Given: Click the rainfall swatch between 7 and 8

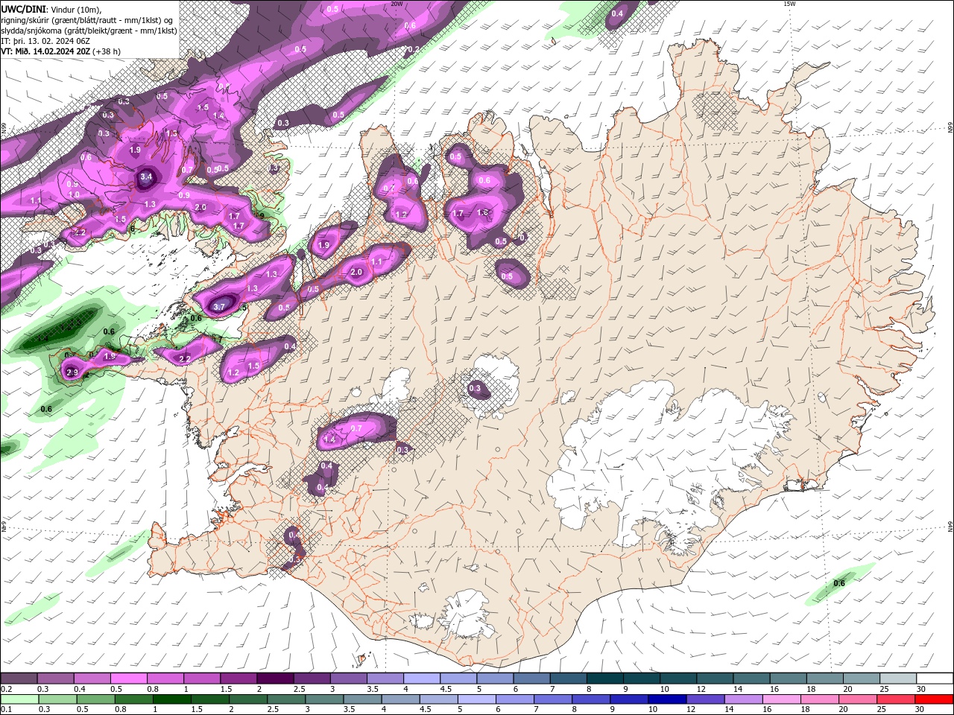Looking at the screenshot, I should pos(552,699).
